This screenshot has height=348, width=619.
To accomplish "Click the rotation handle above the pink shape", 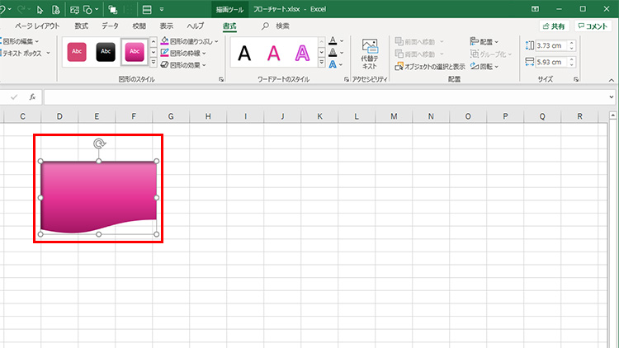I will click(99, 144).
